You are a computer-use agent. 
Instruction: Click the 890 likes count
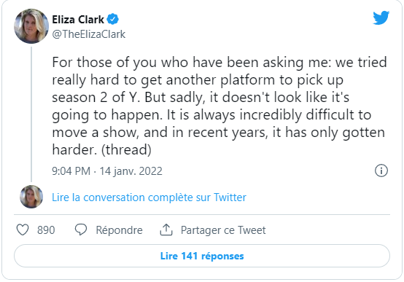46,230
